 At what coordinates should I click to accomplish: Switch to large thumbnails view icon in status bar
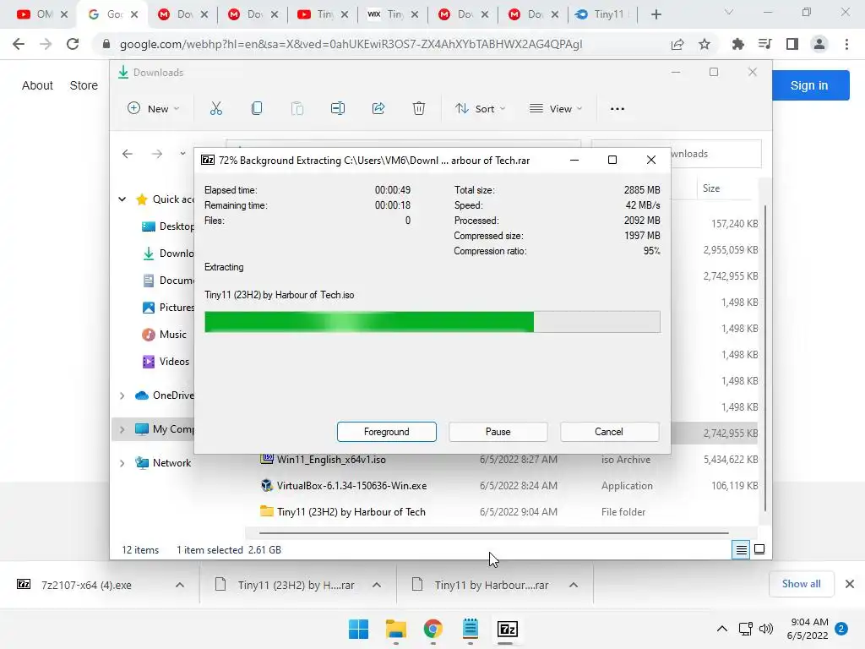point(759,549)
